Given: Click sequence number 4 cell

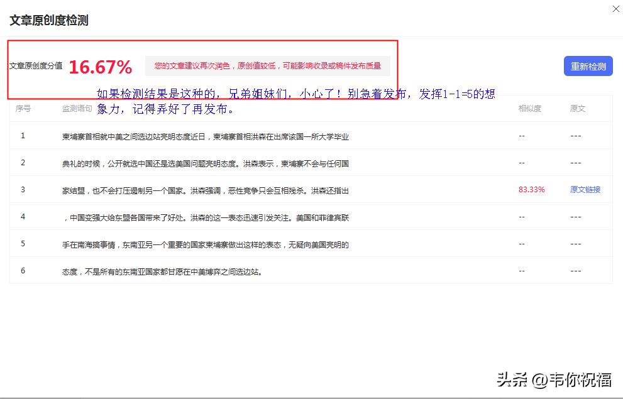Looking at the screenshot, I should 23,217.
